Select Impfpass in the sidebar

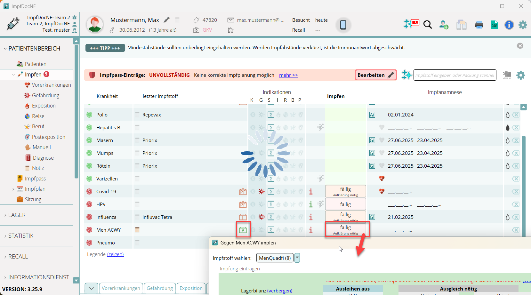(35, 179)
